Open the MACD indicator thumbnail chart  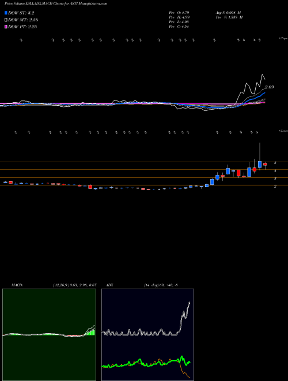49,335
